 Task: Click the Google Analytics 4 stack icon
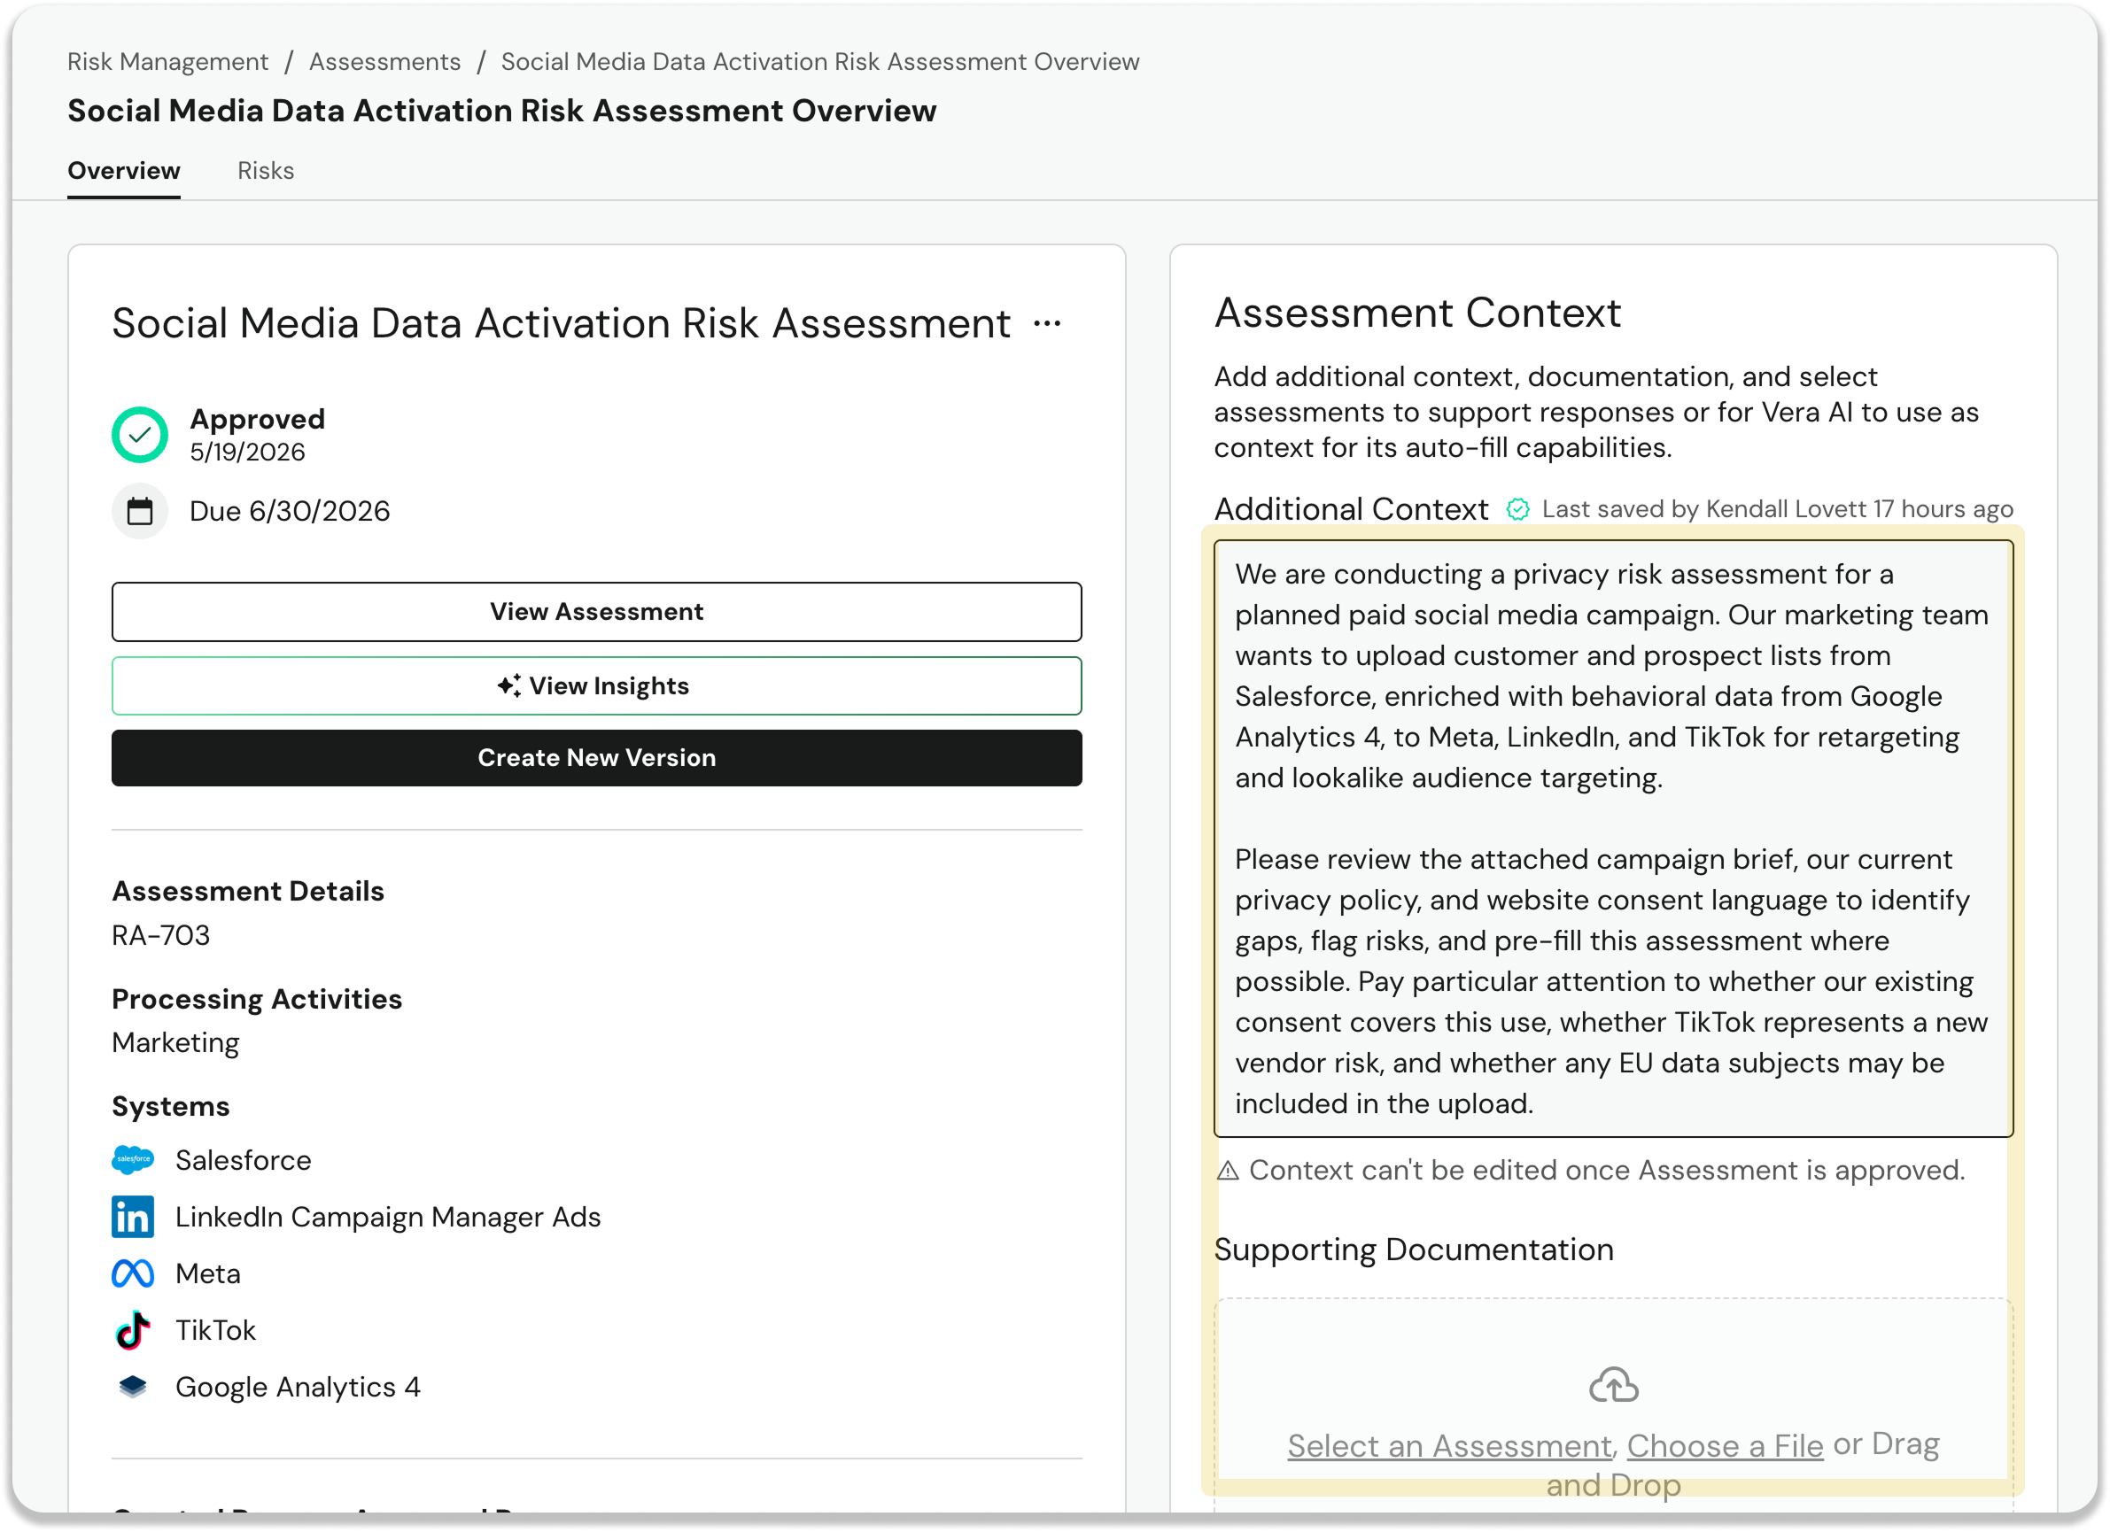(x=133, y=1387)
